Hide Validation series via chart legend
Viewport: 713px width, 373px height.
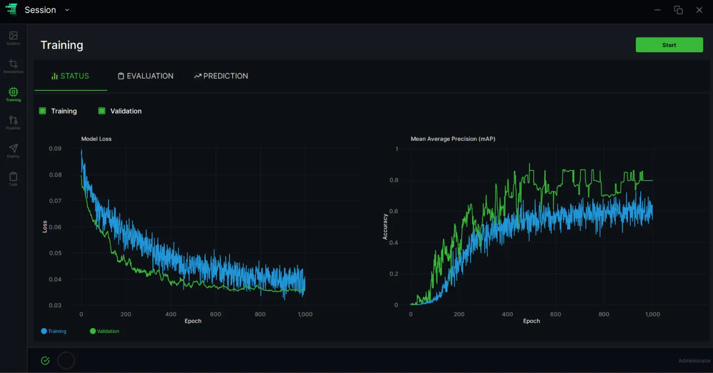pos(104,331)
